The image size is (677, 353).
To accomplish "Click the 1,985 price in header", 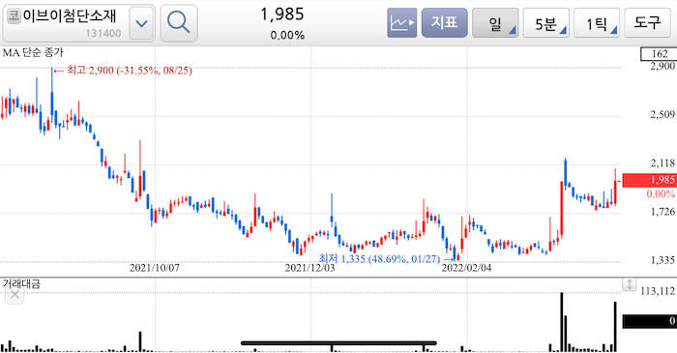I will 282,15.
